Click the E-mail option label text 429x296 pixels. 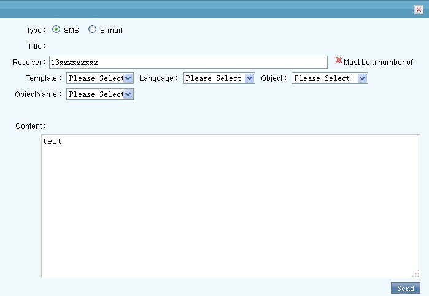point(110,30)
